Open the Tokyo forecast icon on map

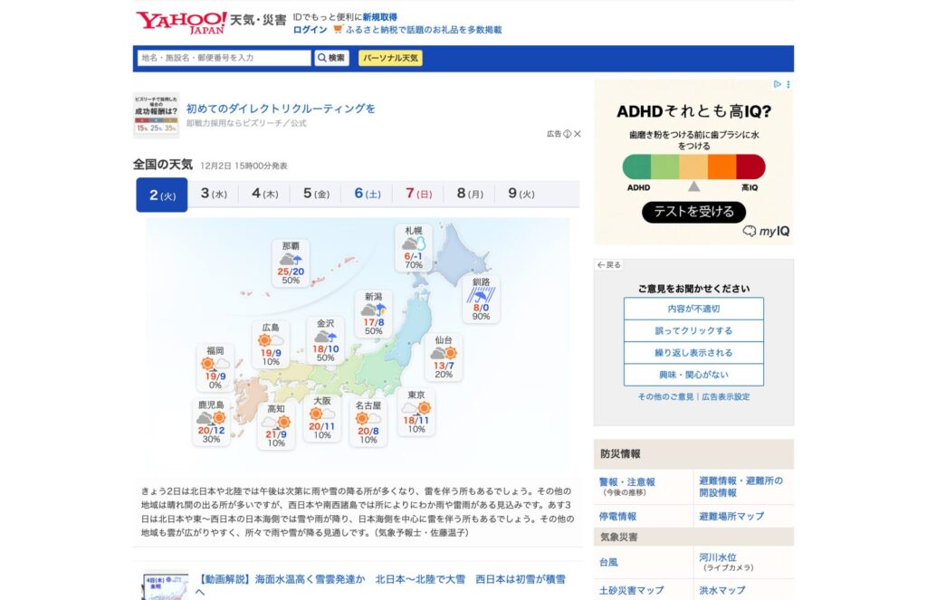416,407
